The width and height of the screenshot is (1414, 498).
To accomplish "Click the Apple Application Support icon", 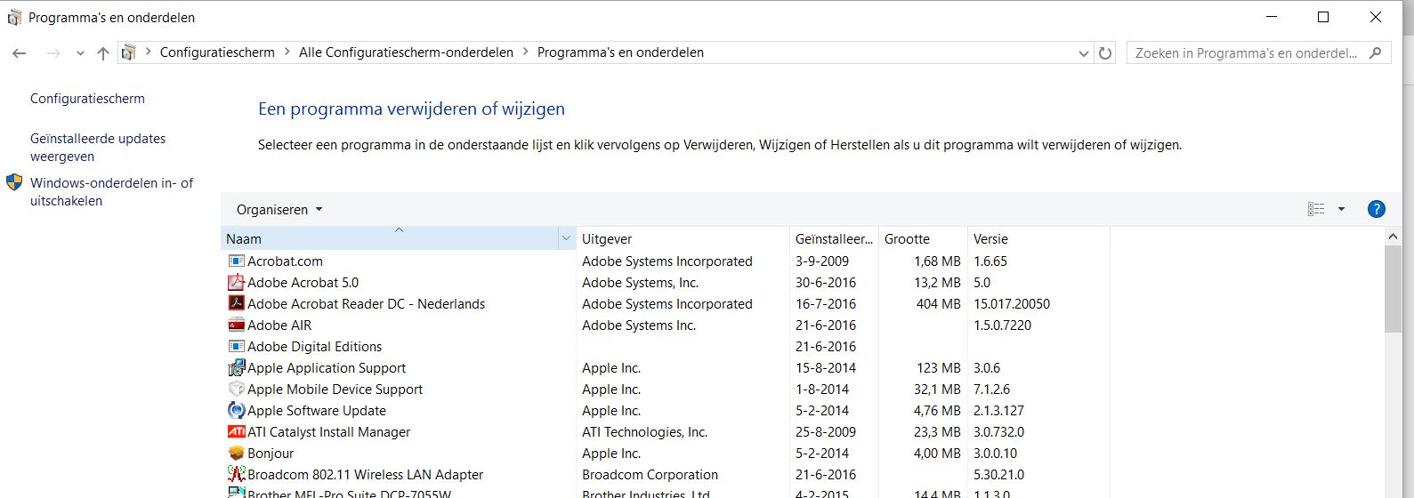I will 236,367.
